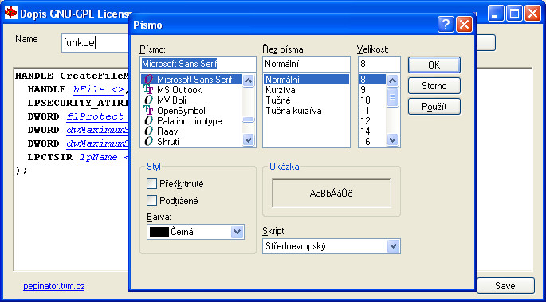546x302 pixels.
Task: Click the LPSECURITY_ATTRI code line
Action: click(x=78, y=104)
